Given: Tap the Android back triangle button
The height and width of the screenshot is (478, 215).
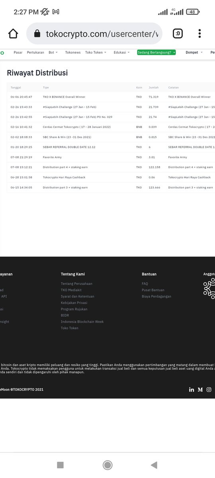Looking at the screenshot, I should (154, 465).
